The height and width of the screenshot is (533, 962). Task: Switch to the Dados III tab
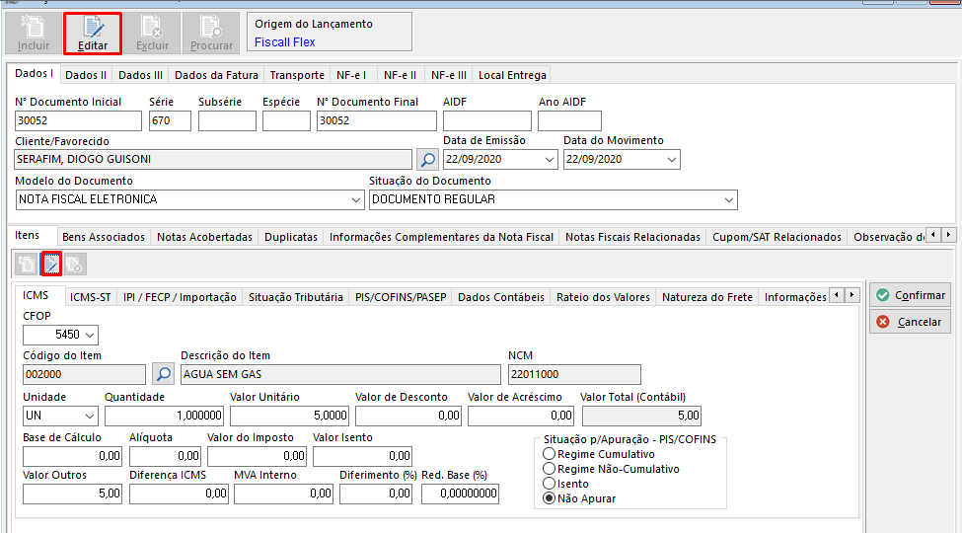coord(140,75)
